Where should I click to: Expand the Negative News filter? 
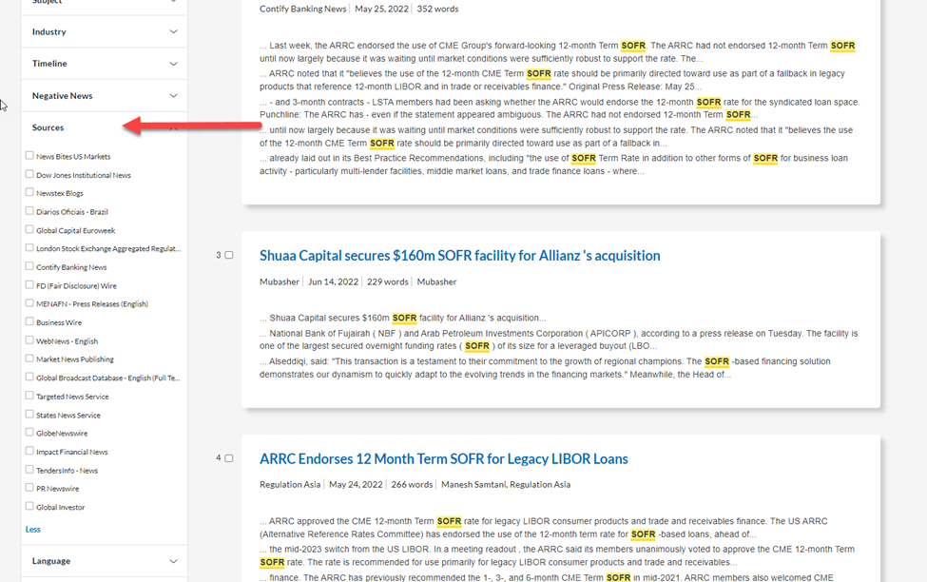(104, 96)
